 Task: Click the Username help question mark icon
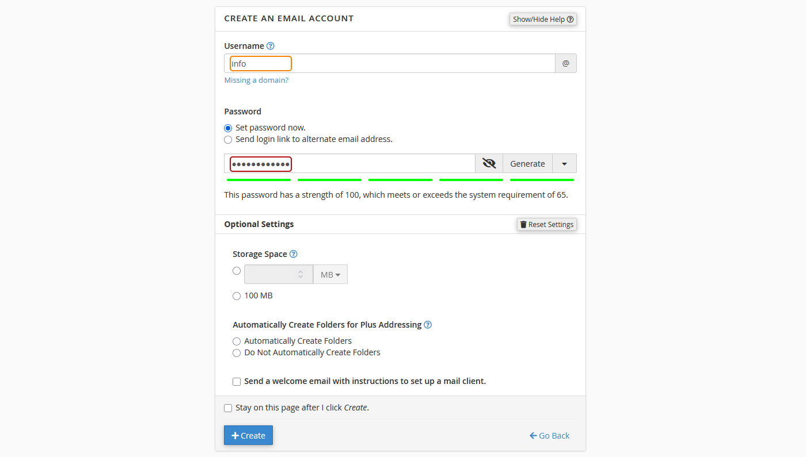click(271, 46)
